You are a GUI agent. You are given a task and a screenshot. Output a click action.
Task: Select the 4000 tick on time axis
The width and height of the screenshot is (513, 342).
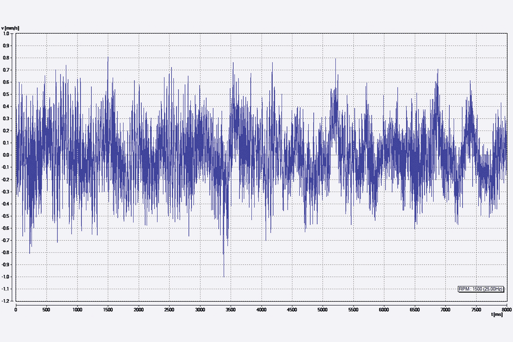click(x=261, y=310)
